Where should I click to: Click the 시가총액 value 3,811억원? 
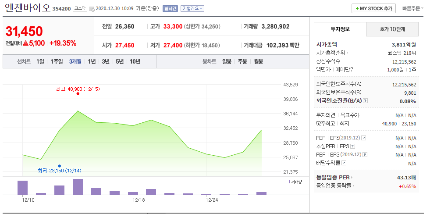pyautogui.click(x=404, y=44)
